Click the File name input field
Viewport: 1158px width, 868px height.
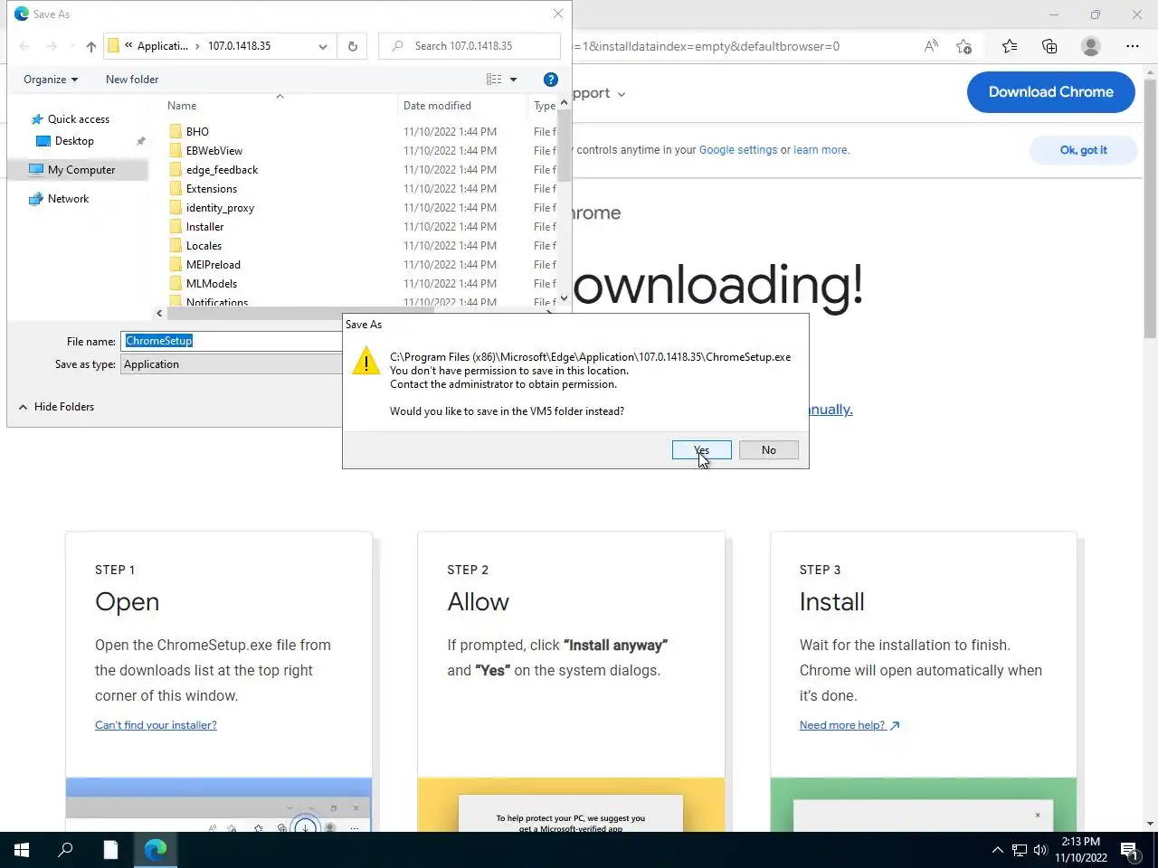click(x=233, y=341)
